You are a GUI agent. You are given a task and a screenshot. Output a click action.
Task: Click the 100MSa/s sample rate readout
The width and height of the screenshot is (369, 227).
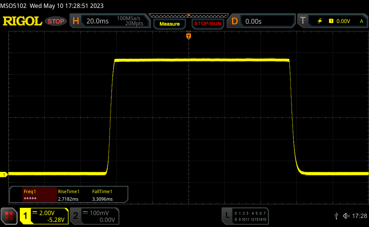[129, 18]
